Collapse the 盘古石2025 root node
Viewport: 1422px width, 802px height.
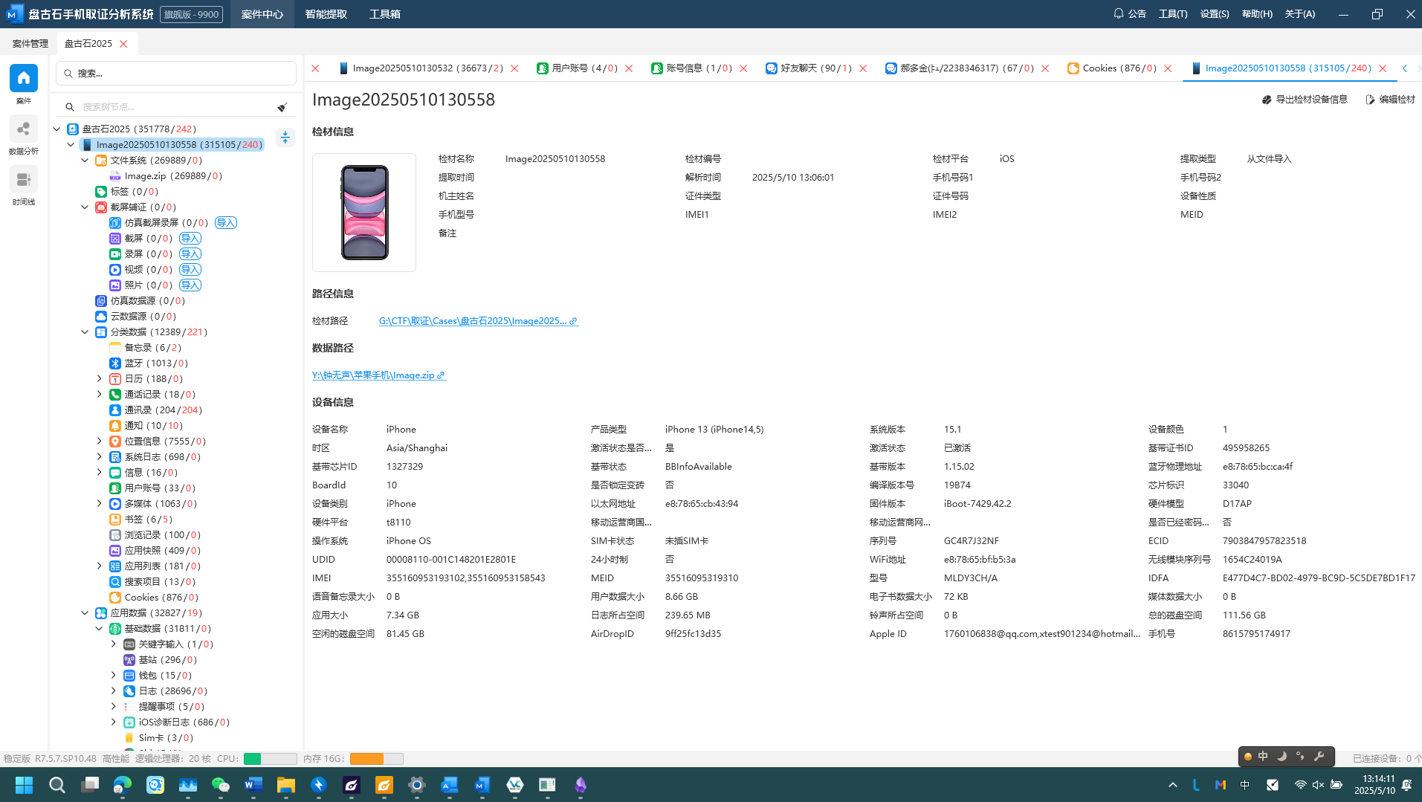point(56,129)
